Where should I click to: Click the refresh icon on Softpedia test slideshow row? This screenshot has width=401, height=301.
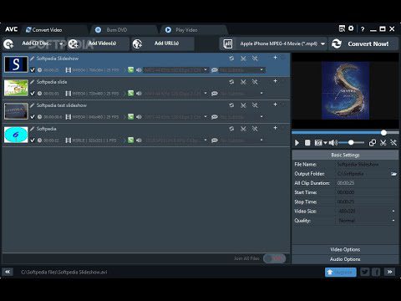231,105
